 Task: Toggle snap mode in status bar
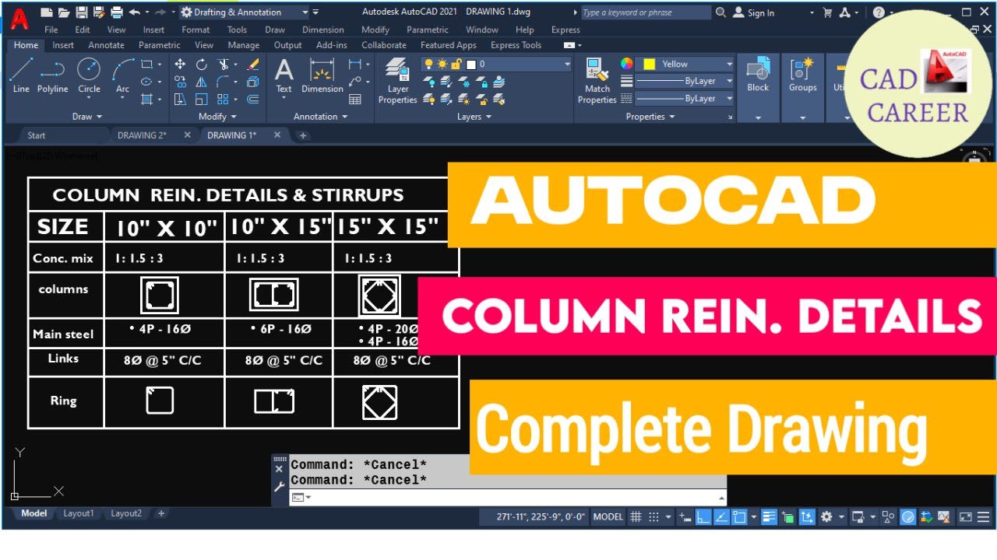654,516
